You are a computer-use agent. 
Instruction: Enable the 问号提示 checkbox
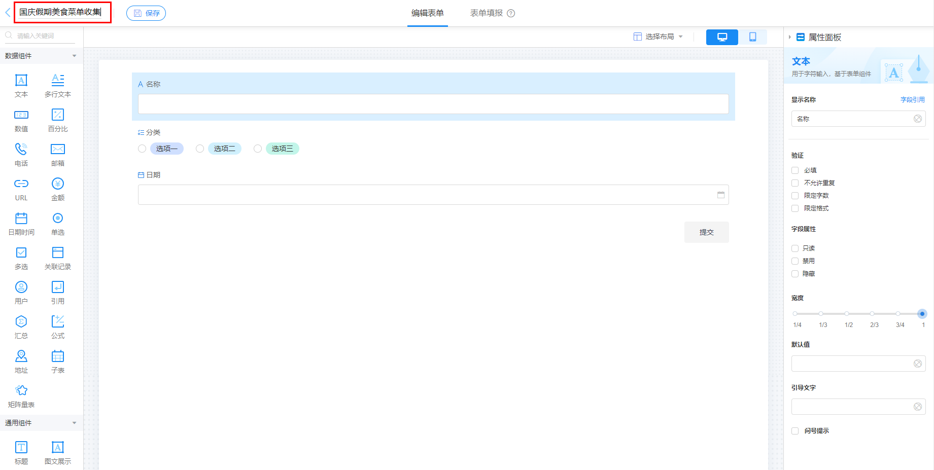[795, 431]
